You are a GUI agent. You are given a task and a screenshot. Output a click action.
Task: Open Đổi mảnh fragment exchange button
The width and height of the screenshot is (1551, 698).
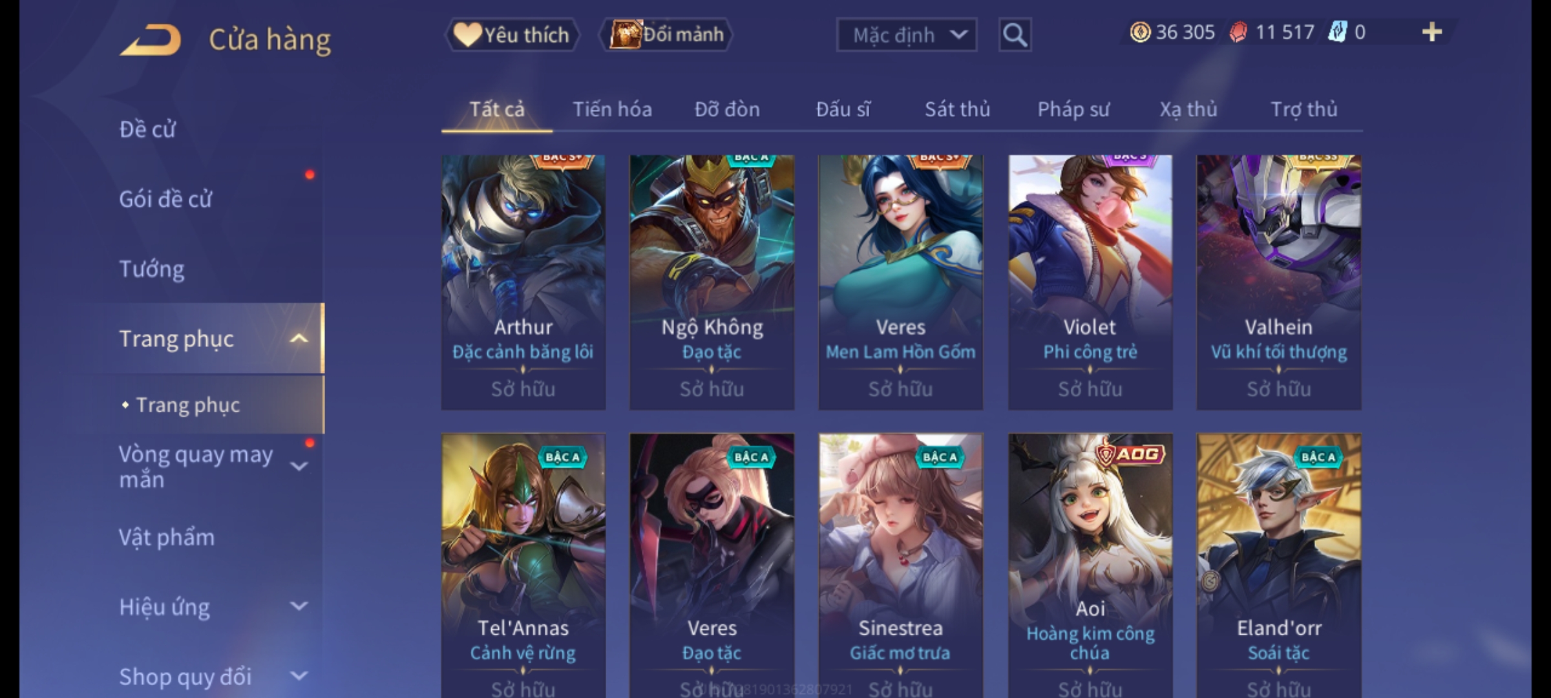click(x=666, y=35)
